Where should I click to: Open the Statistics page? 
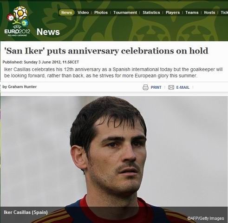[x=151, y=13]
